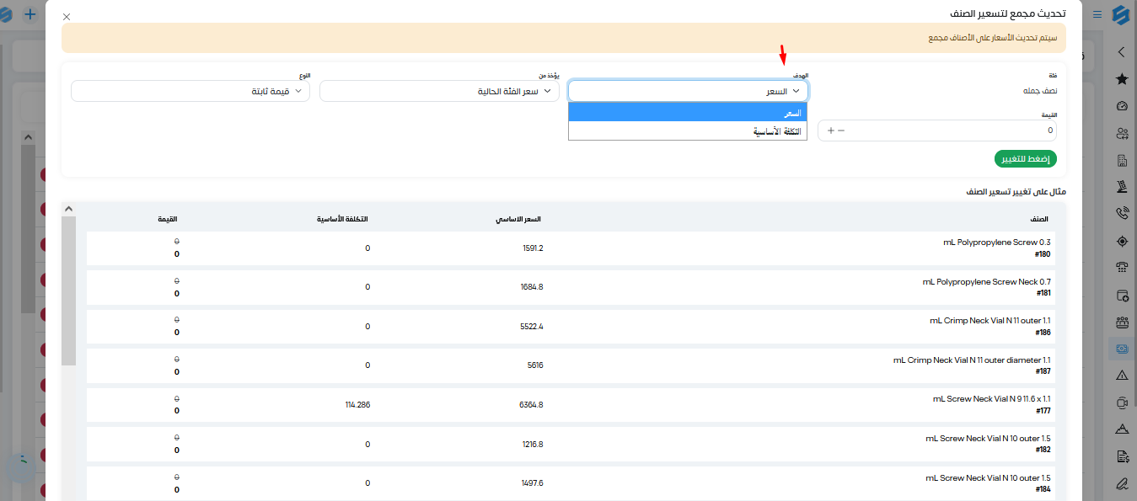Image resolution: width=1137 pixels, height=501 pixels.
Task: Click the favorites star icon in sidebar
Action: coord(1121,79)
